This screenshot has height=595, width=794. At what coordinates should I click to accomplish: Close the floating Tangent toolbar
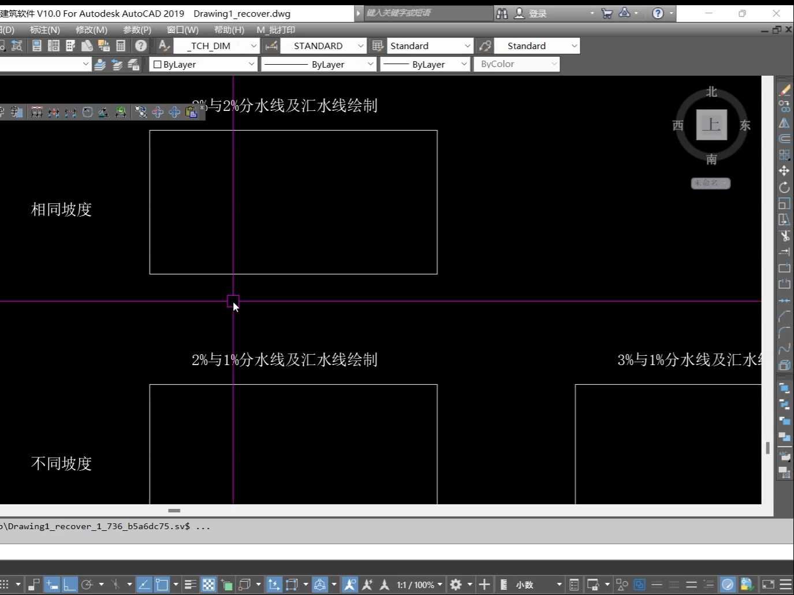[202, 107]
